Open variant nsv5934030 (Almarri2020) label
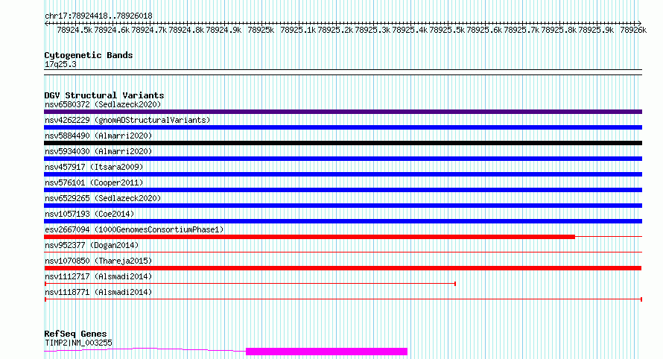Viewport: 663px width, 359px height. (x=98, y=151)
